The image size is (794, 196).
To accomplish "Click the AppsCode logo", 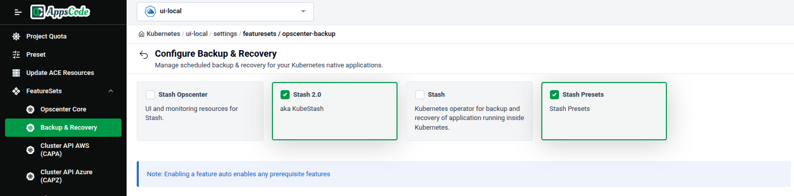I will coord(60,12).
